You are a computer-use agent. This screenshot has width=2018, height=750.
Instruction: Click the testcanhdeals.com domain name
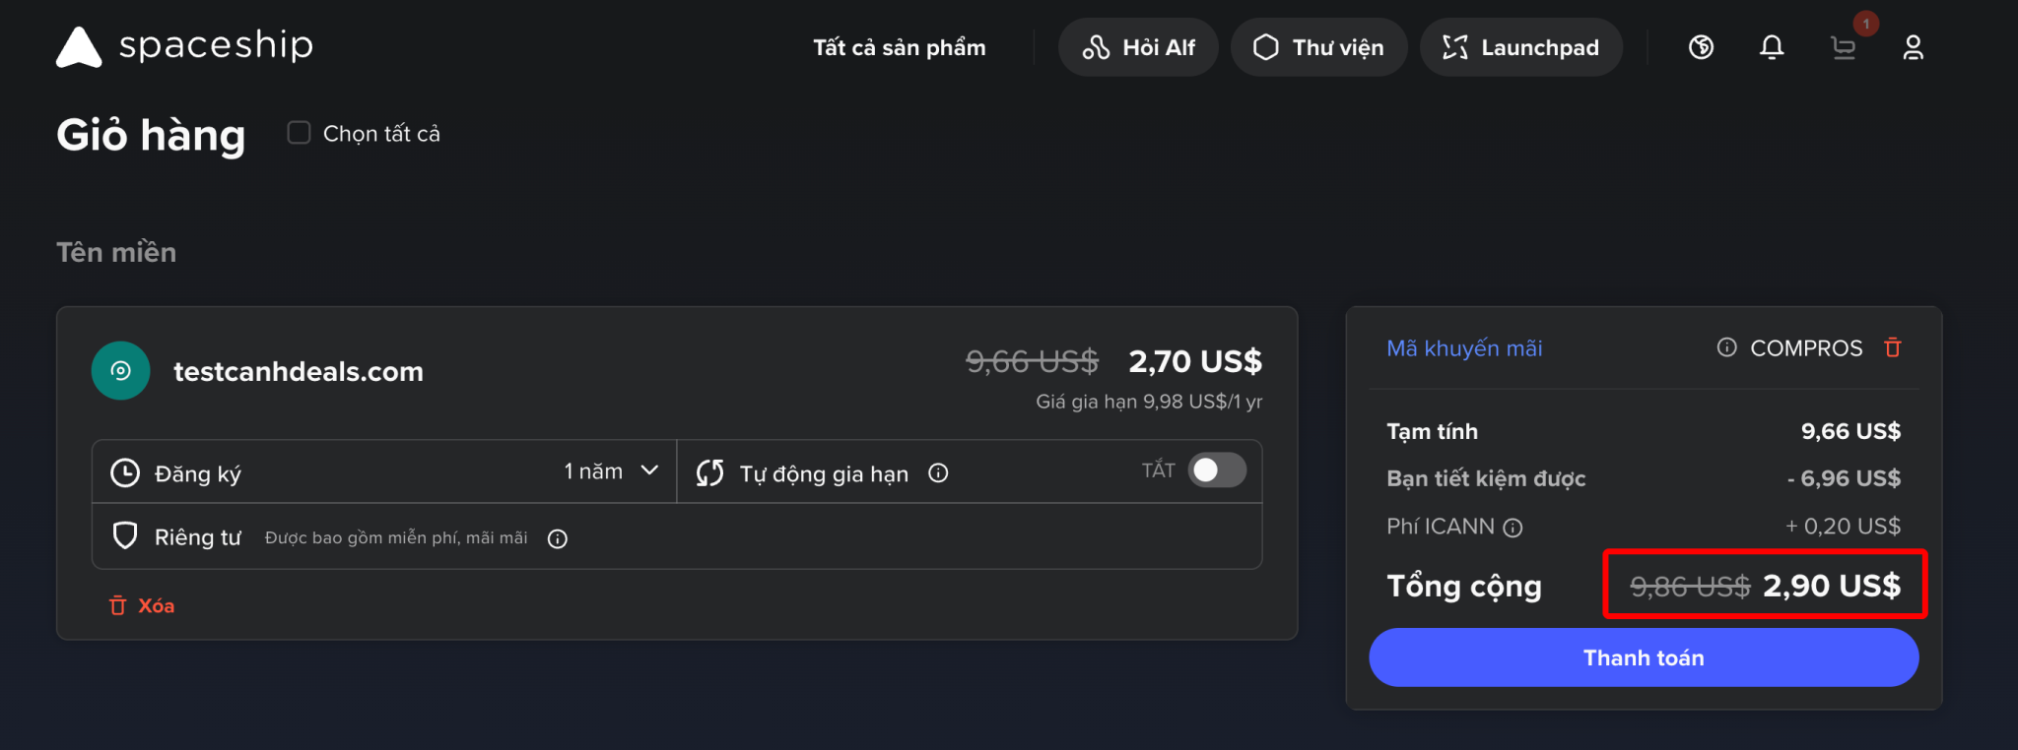298,371
